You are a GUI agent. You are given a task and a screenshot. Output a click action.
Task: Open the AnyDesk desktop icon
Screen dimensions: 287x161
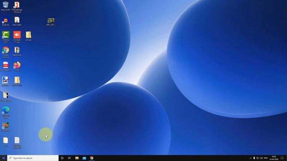click(x=17, y=37)
